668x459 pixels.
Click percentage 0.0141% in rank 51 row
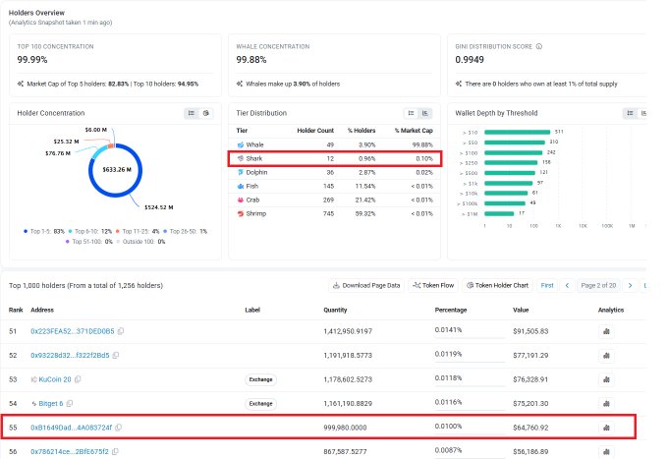click(x=448, y=330)
